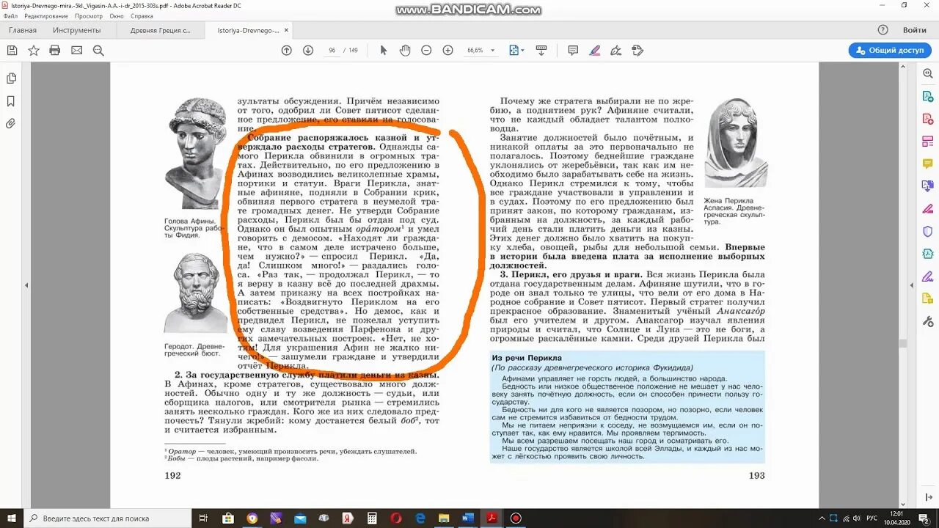Open Compress PDF tool in right pane
Viewport: 939px width, 528px height.
pyautogui.click(x=927, y=254)
